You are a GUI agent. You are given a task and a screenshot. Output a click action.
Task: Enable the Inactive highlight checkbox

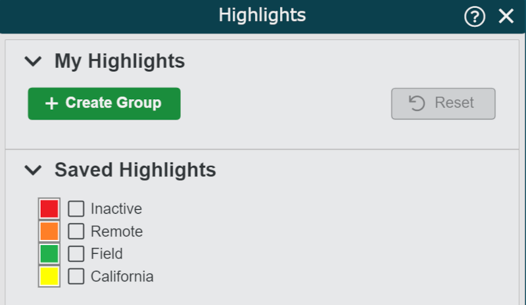[x=76, y=209]
